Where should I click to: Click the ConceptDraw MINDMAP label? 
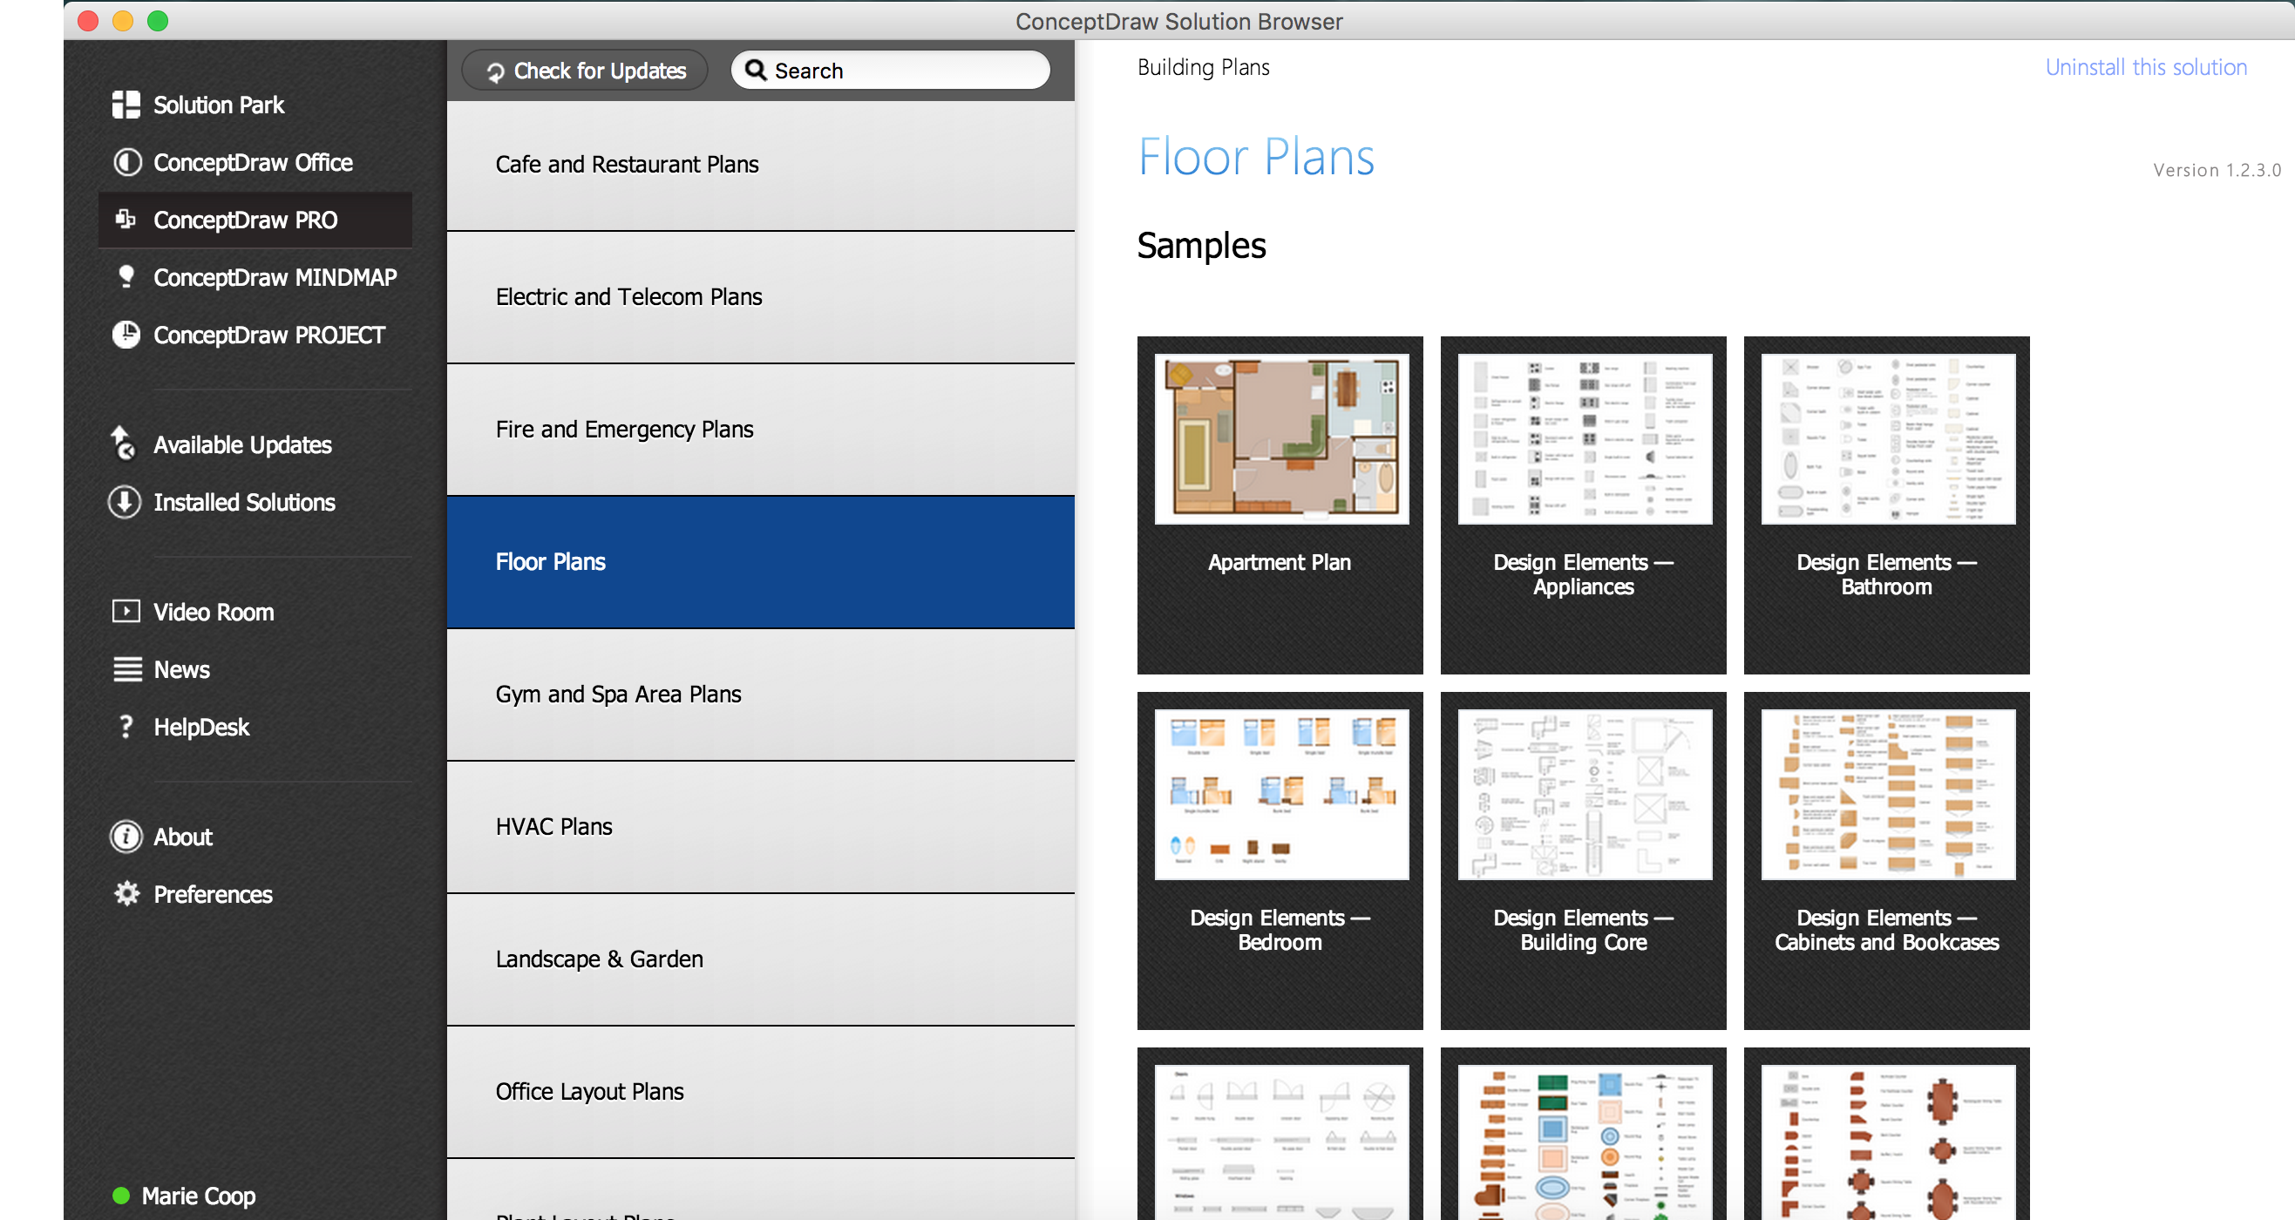coord(275,278)
